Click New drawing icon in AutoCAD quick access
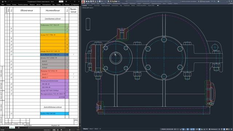 click(x=87, y=1)
